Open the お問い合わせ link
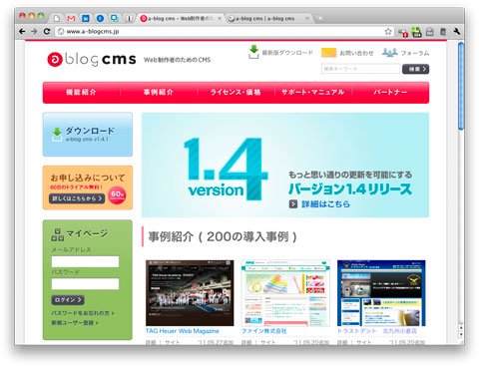The width and height of the screenshot is (479, 366). [356, 53]
